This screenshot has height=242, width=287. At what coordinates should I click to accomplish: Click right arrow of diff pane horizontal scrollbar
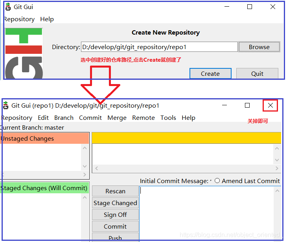[277, 168]
